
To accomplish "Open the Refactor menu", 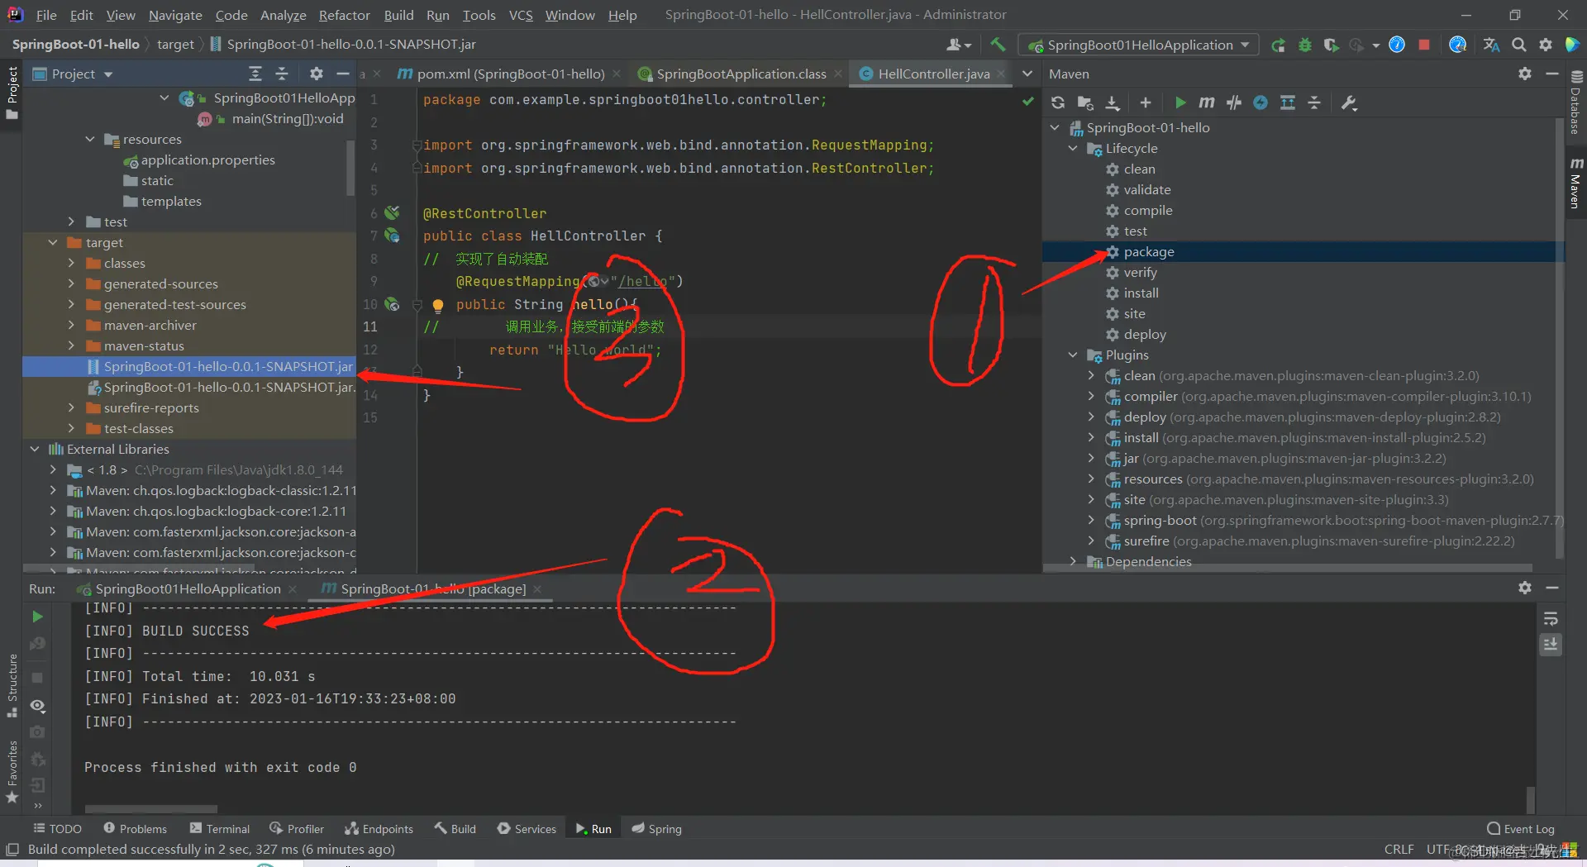I will coord(344,15).
